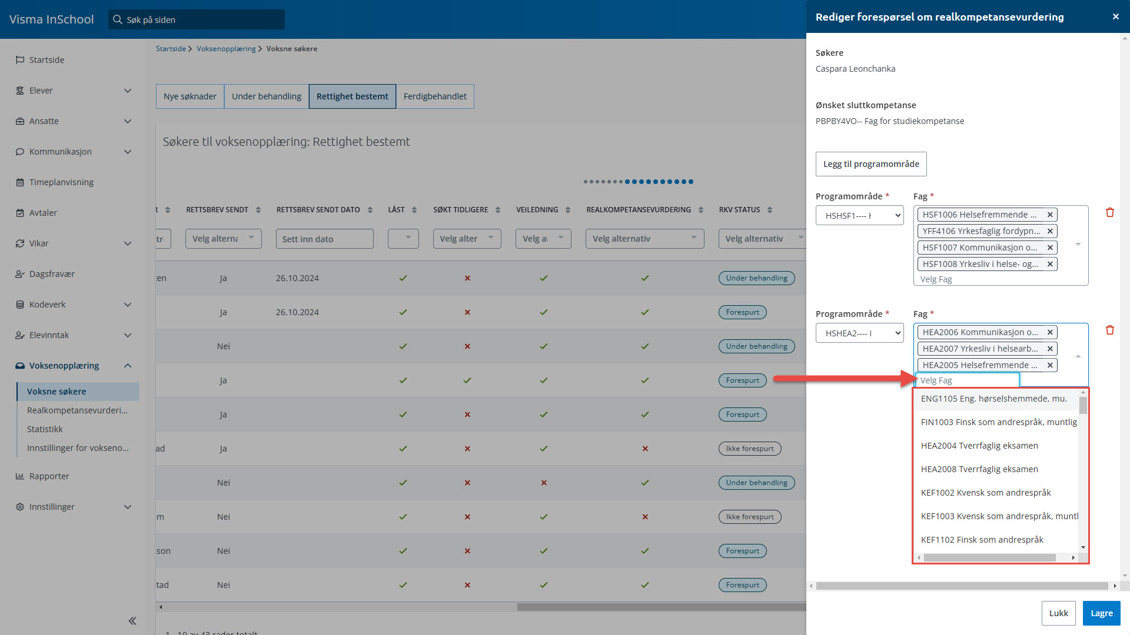This screenshot has height=635, width=1130.
Task: Remove HSF1006 Helsefremmende tag
Action: [x=1050, y=215]
